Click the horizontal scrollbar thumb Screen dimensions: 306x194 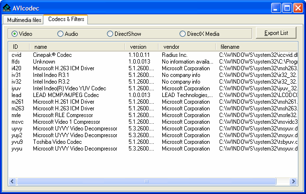[147, 182]
